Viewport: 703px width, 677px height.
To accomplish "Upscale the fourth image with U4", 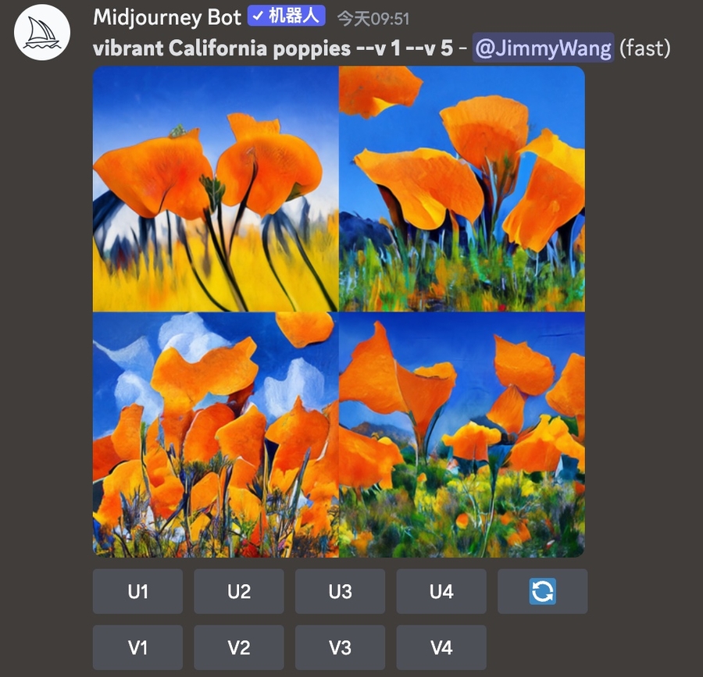I will 441,591.
